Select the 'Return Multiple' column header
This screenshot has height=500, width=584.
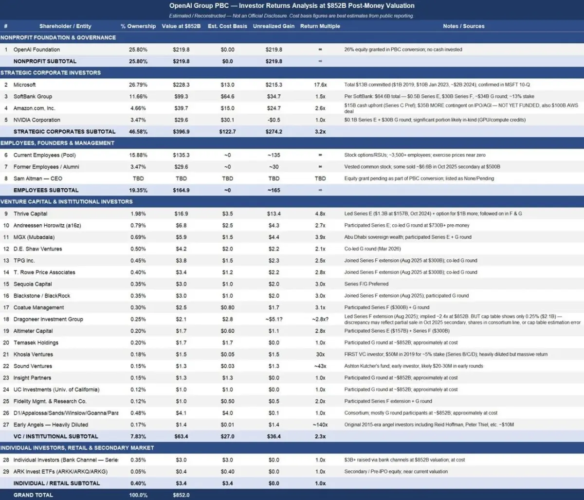click(320, 26)
